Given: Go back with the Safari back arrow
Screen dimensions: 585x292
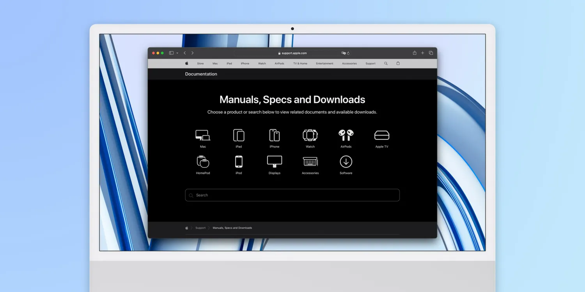Looking at the screenshot, I should (x=185, y=53).
